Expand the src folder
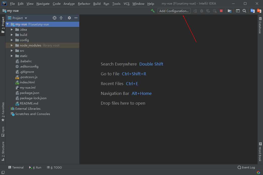This screenshot has width=263, height=175. [12, 50]
